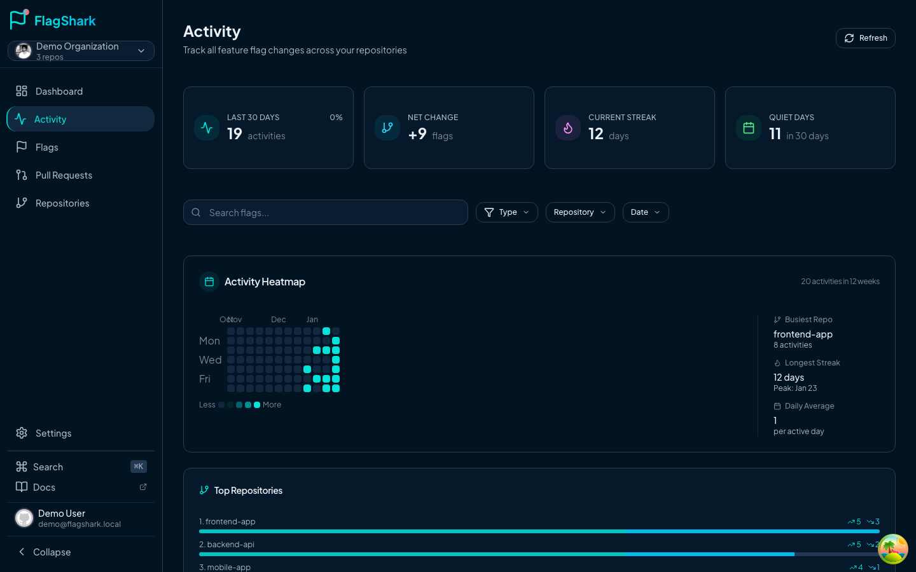
Task: Click the Demo User avatar
Action: point(24,519)
